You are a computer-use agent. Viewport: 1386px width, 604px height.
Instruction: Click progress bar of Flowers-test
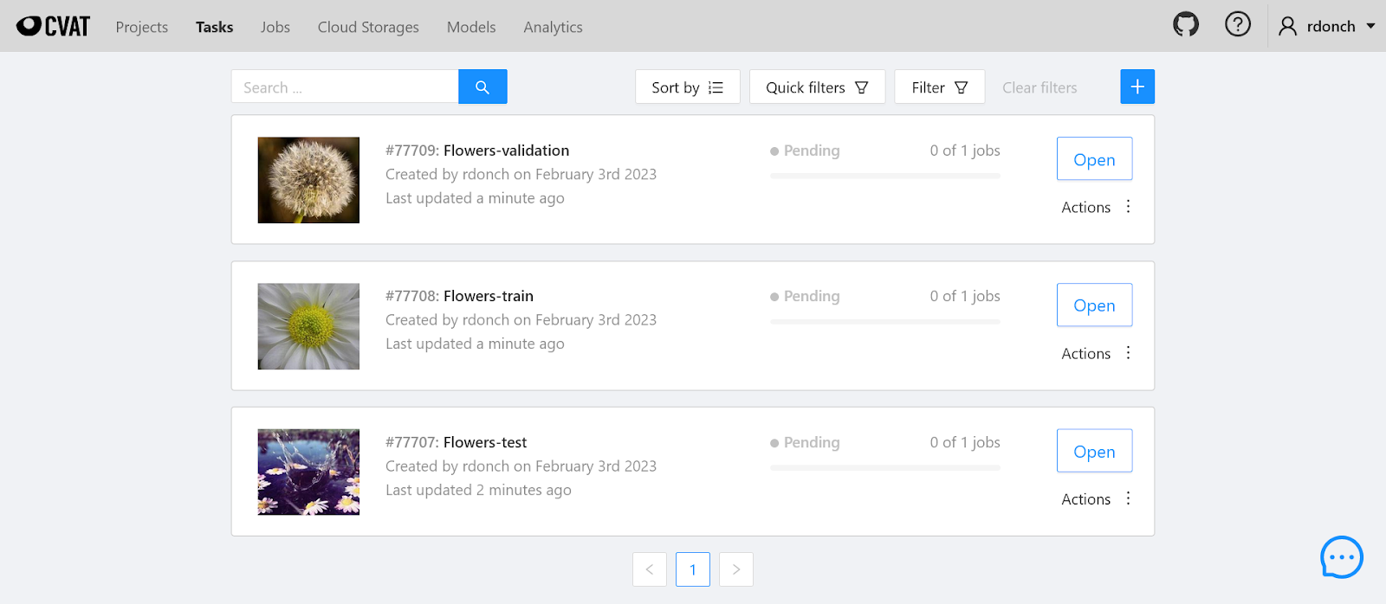885,468
